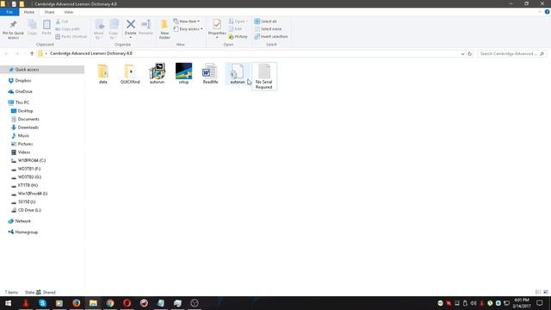Click the Rename ribbon icon

coord(145,28)
